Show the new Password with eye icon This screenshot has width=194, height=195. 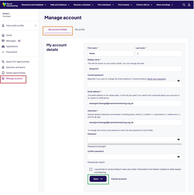tap(178, 139)
